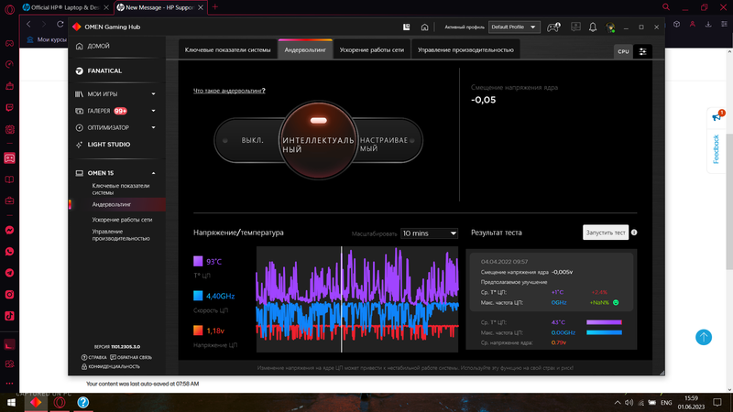Click the blue scroll-to-top arrow button
The height and width of the screenshot is (412, 733).
point(703,337)
